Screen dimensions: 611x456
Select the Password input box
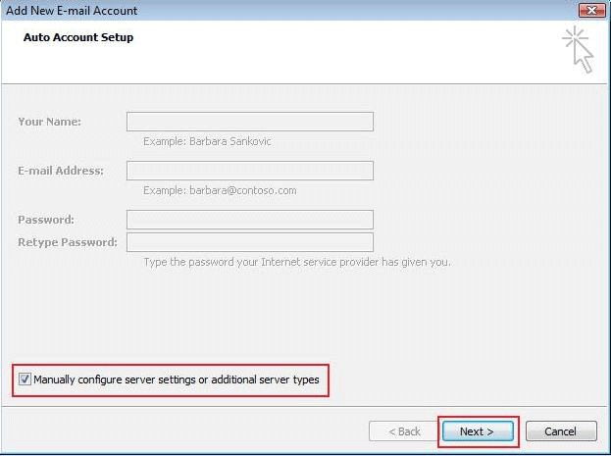pyautogui.click(x=249, y=220)
